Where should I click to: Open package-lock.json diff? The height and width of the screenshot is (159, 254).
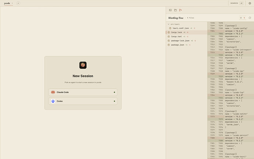coord(187,40)
